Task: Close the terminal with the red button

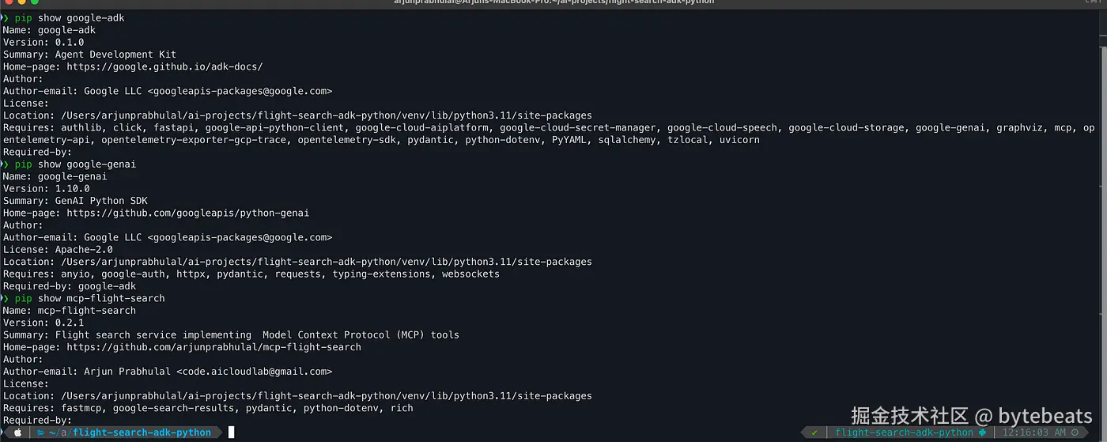Action: 8,2
